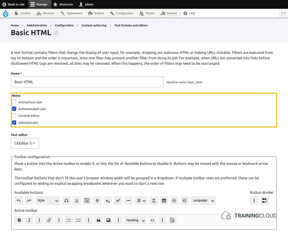The width and height of the screenshot is (288, 231).
Task: Select the Subscript button
Action: click(108, 200)
